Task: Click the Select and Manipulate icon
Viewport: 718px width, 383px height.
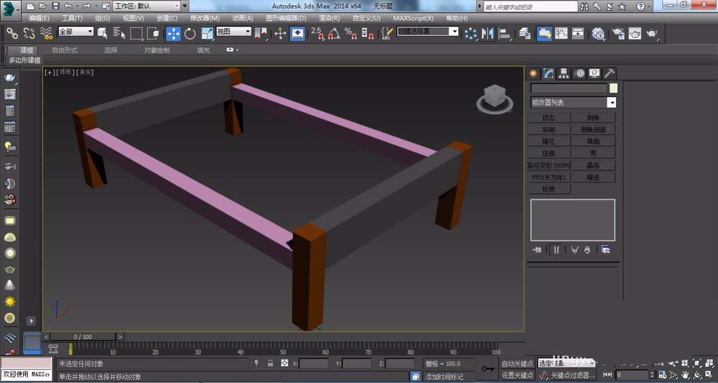Action: coord(280,34)
